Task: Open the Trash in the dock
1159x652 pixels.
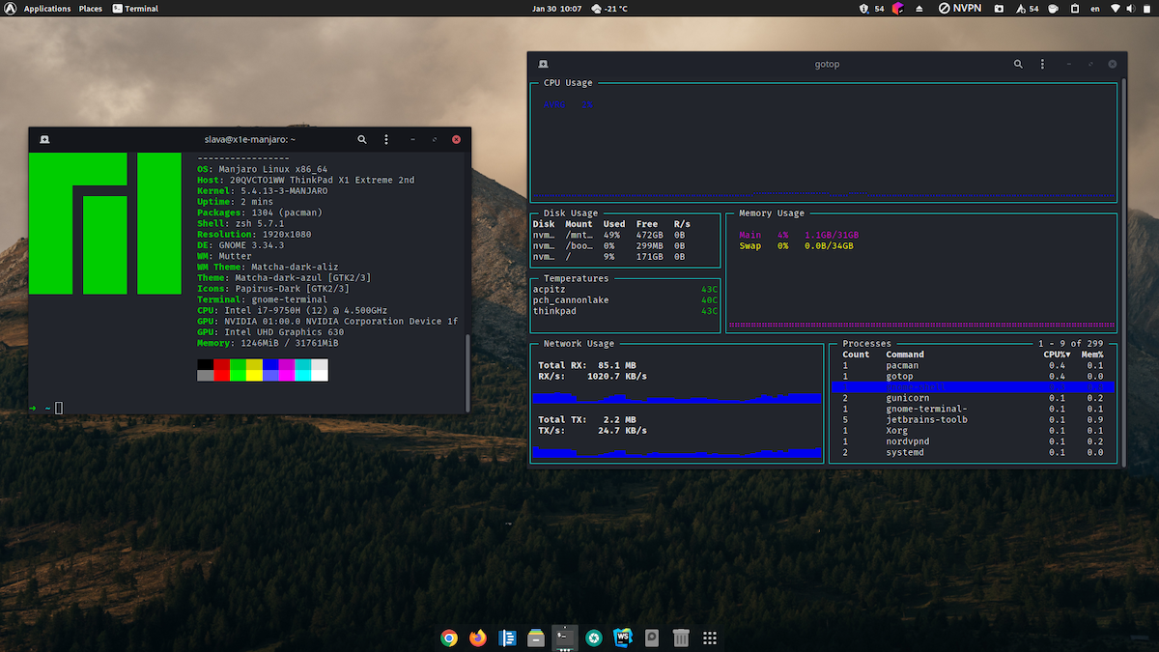Action: pyautogui.click(x=681, y=638)
